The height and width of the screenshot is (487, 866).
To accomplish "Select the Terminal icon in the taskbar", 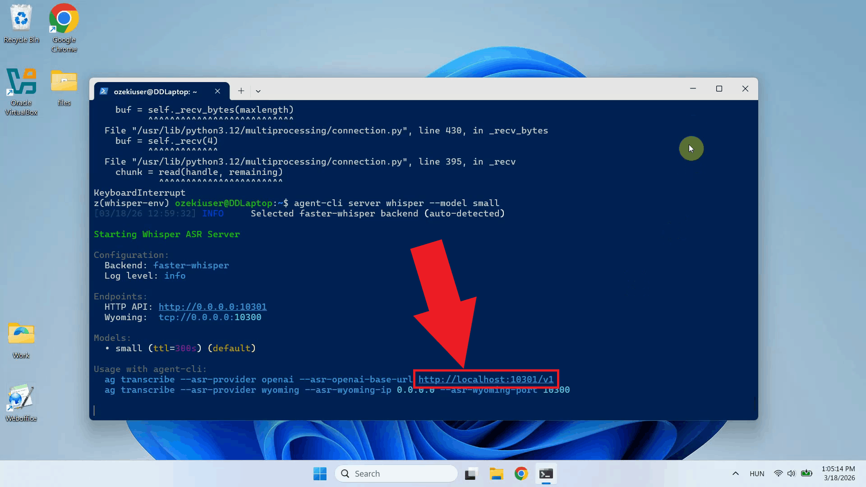I will tap(546, 473).
